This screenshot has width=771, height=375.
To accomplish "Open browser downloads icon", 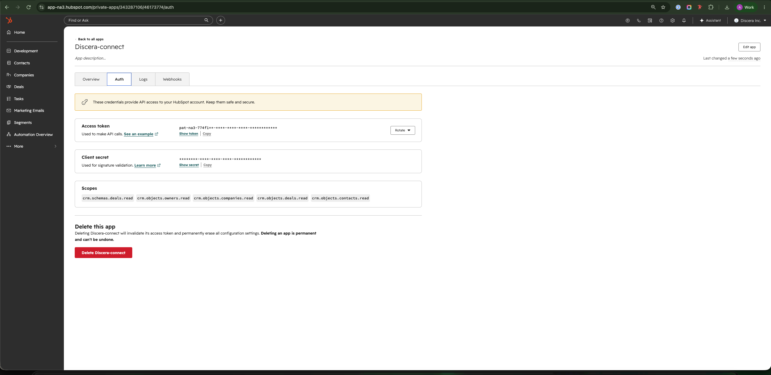I will tap(727, 7).
